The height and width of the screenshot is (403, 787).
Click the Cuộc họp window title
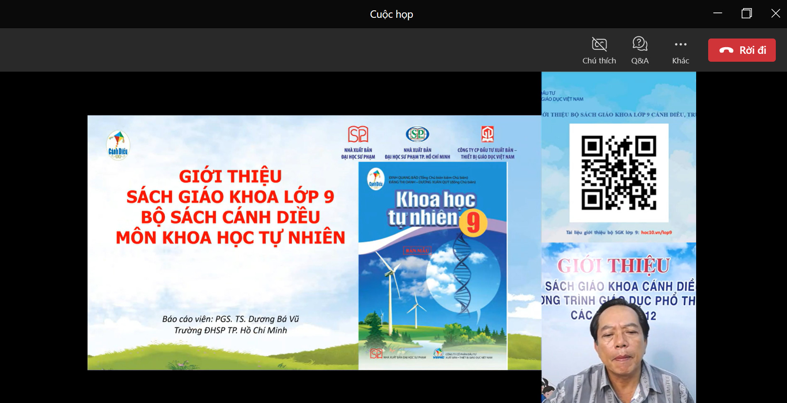(x=391, y=14)
